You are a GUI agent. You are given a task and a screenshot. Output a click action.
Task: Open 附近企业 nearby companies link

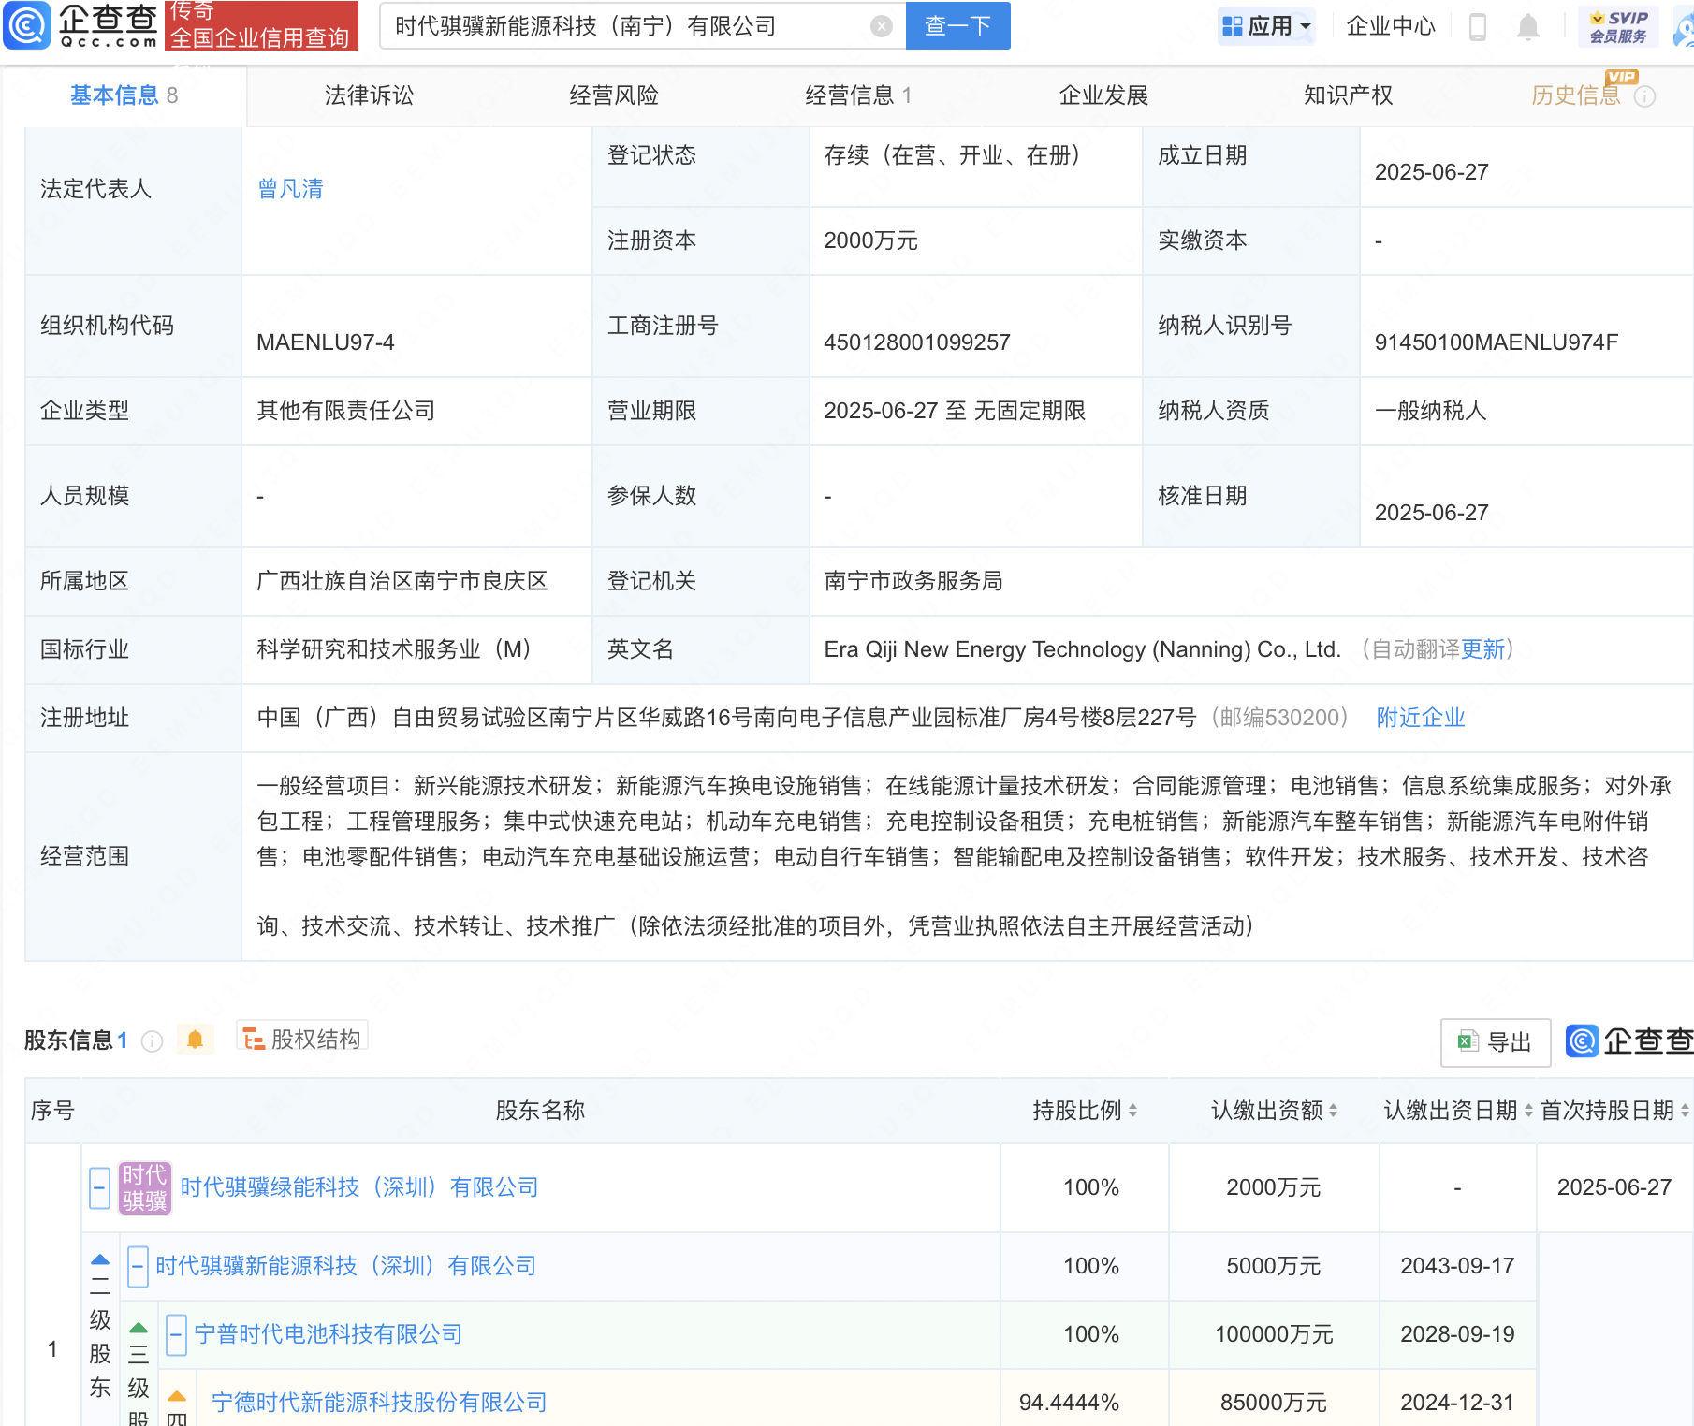pyautogui.click(x=1420, y=718)
